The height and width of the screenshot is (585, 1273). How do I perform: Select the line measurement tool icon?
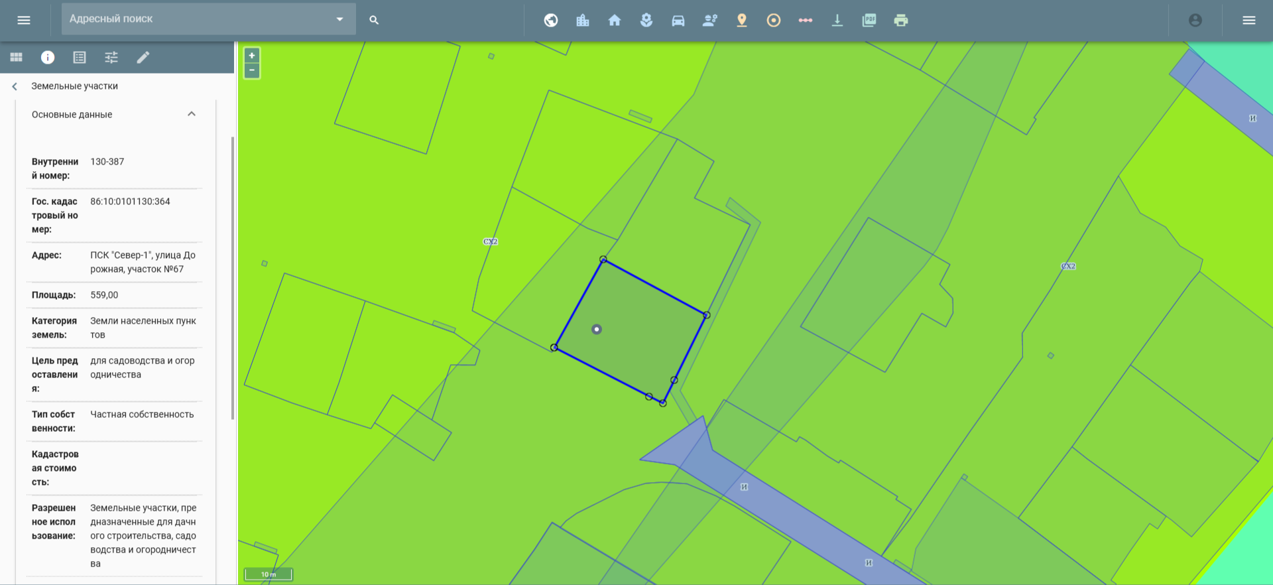tap(806, 20)
